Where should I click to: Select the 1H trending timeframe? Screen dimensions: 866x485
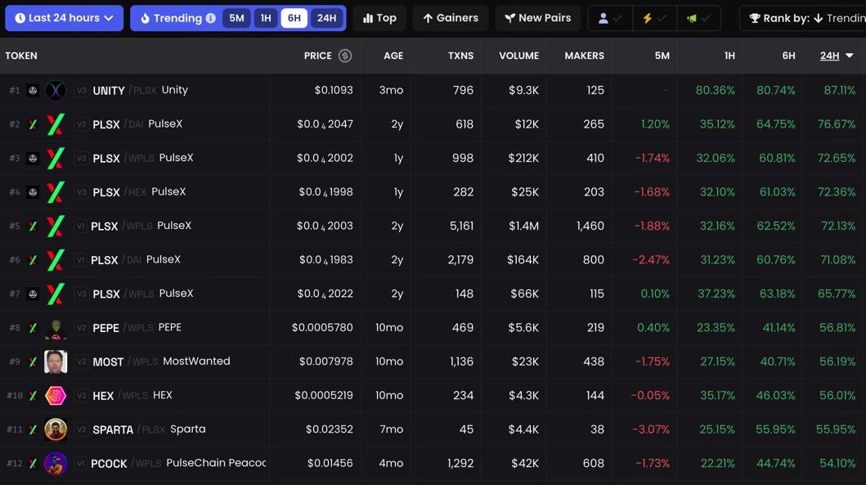[x=266, y=18]
